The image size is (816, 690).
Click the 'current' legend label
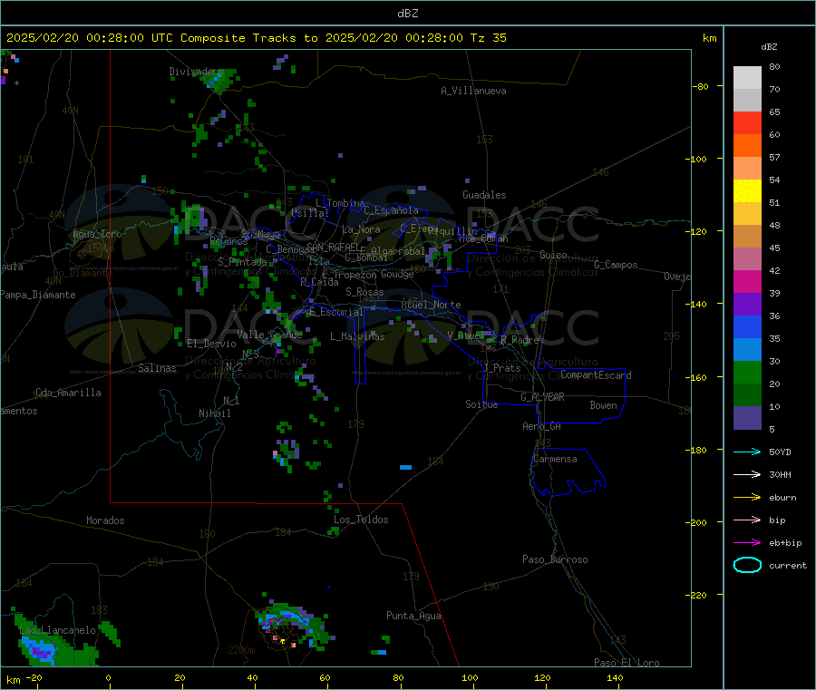click(788, 566)
